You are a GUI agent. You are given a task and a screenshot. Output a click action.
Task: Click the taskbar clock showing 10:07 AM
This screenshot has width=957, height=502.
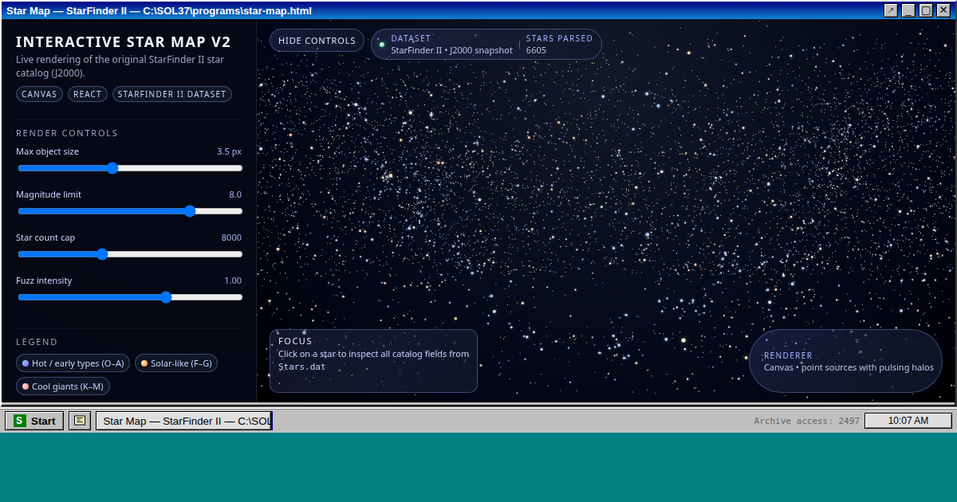(x=908, y=421)
